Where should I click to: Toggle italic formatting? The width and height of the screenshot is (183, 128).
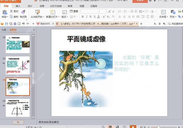[87, 17]
